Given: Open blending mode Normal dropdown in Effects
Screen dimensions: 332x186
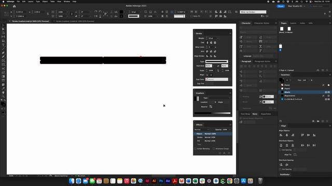Looking at the screenshot, I should point(202,130).
